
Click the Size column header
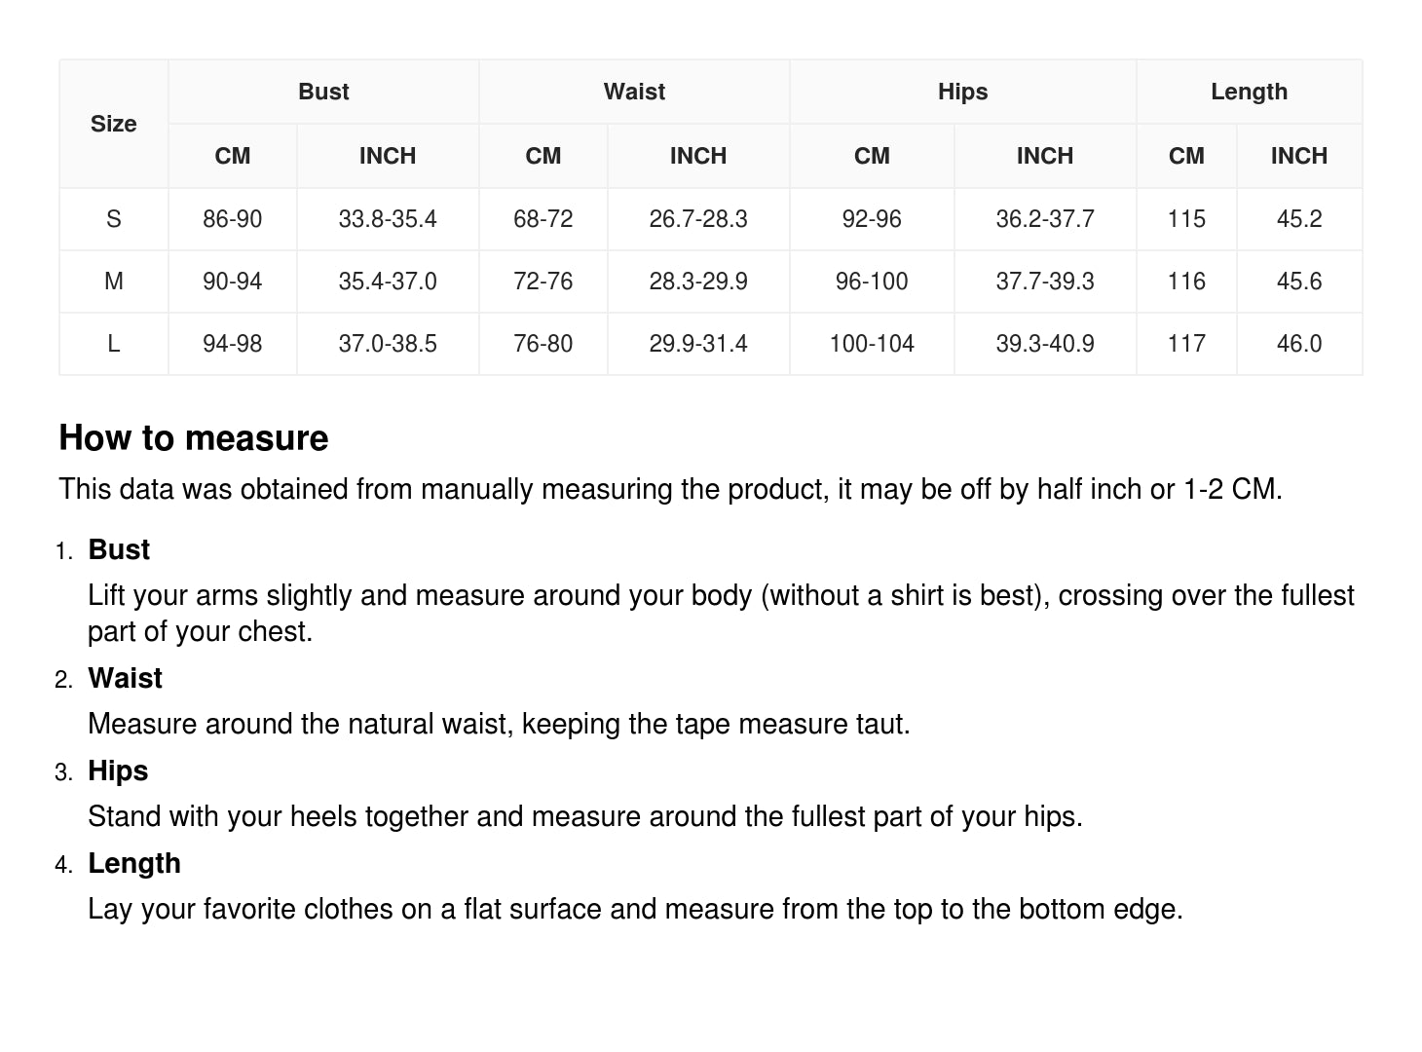pos(114,124)
